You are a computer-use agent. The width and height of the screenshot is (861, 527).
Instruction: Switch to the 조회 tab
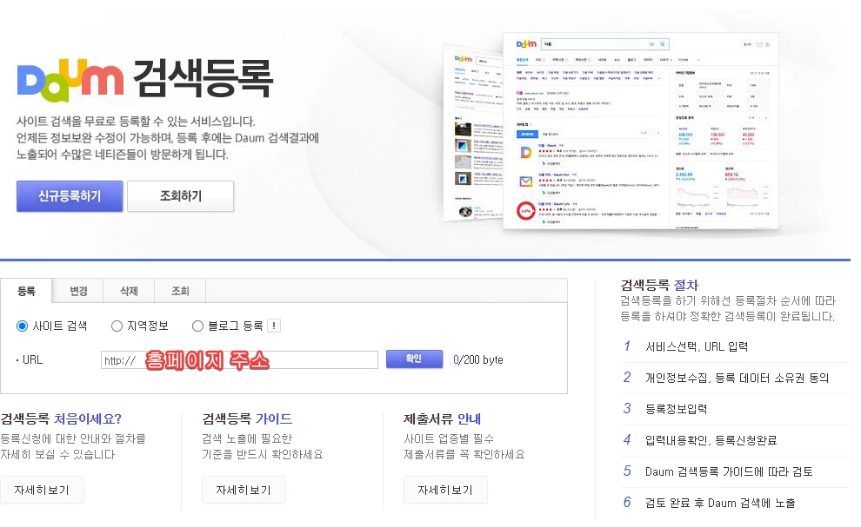click(180, 291)
